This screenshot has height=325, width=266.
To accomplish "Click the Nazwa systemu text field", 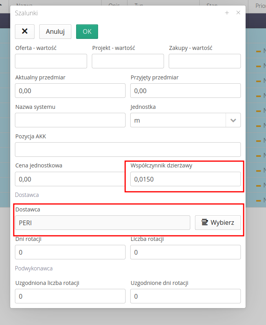I will click(x=70, y=120).
